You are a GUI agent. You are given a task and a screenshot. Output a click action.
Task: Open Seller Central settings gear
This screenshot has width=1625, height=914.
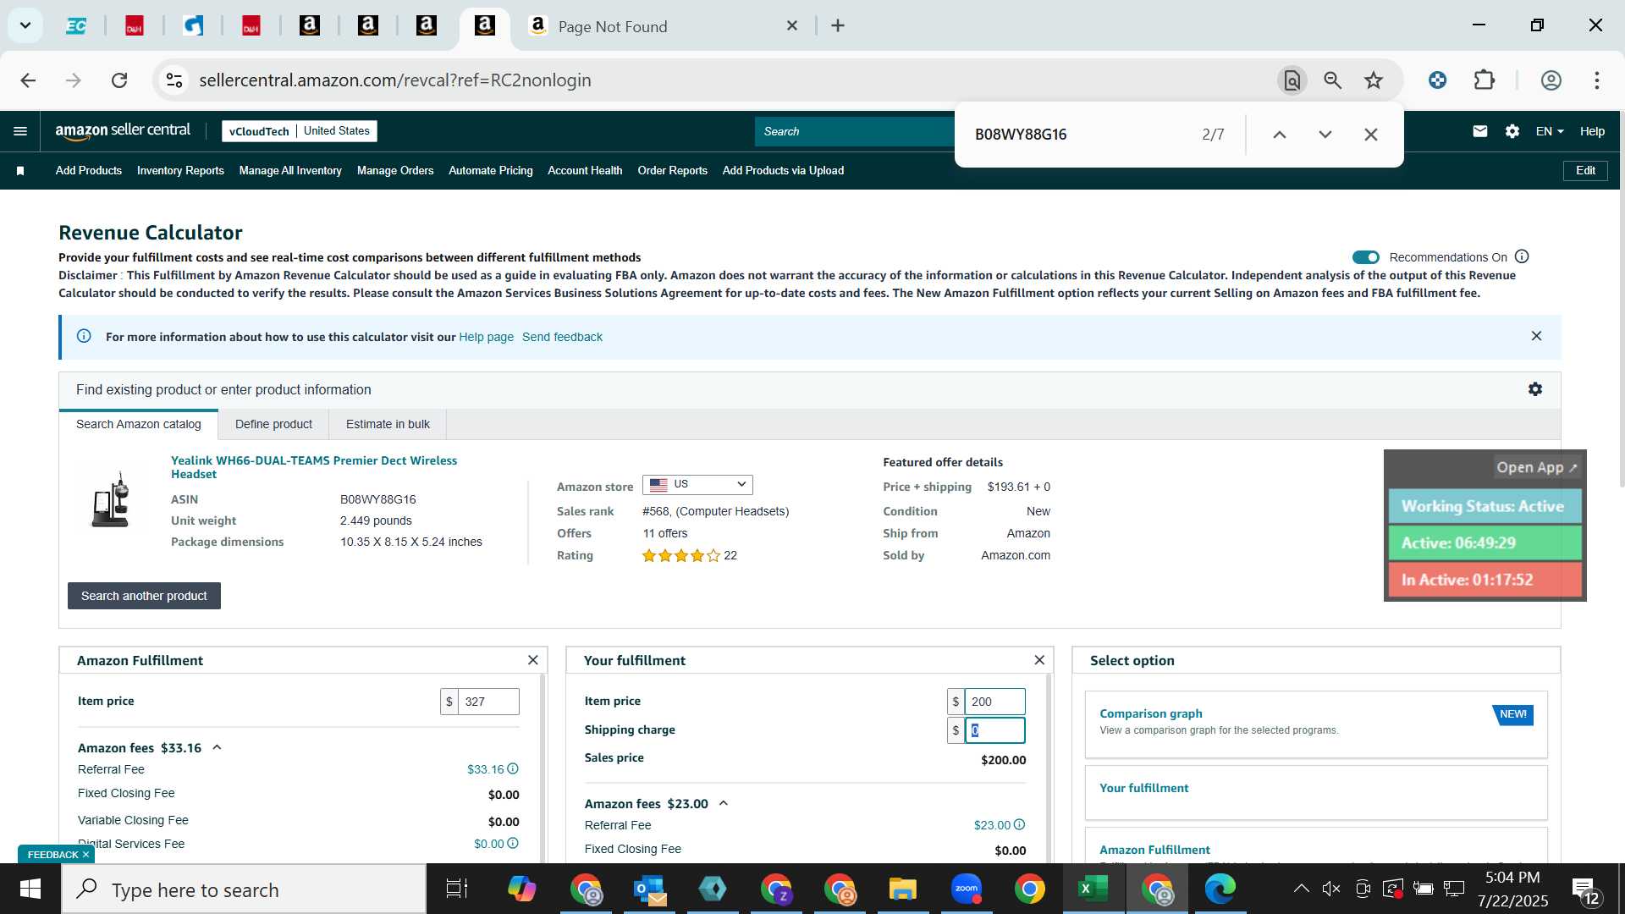[1512, 131]
